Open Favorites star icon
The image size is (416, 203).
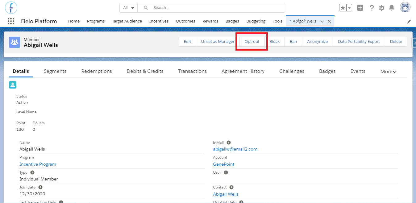(343, 8)
